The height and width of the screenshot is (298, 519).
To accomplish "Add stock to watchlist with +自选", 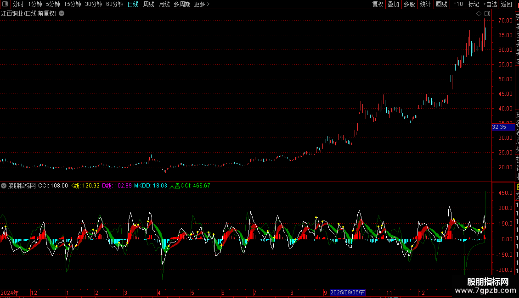I will point(490,4).
